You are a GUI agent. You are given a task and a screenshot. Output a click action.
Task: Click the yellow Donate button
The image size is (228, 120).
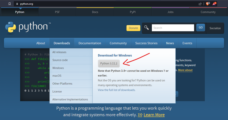pos(133,28)
